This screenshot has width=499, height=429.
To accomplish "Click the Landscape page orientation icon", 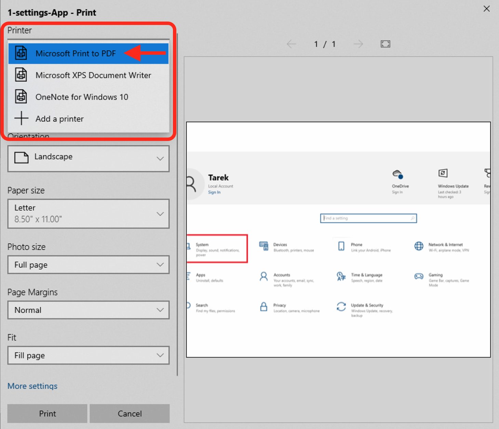I will click(x=22, y=158).
